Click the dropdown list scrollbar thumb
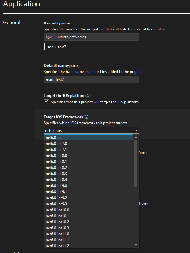 coord(136,163)
